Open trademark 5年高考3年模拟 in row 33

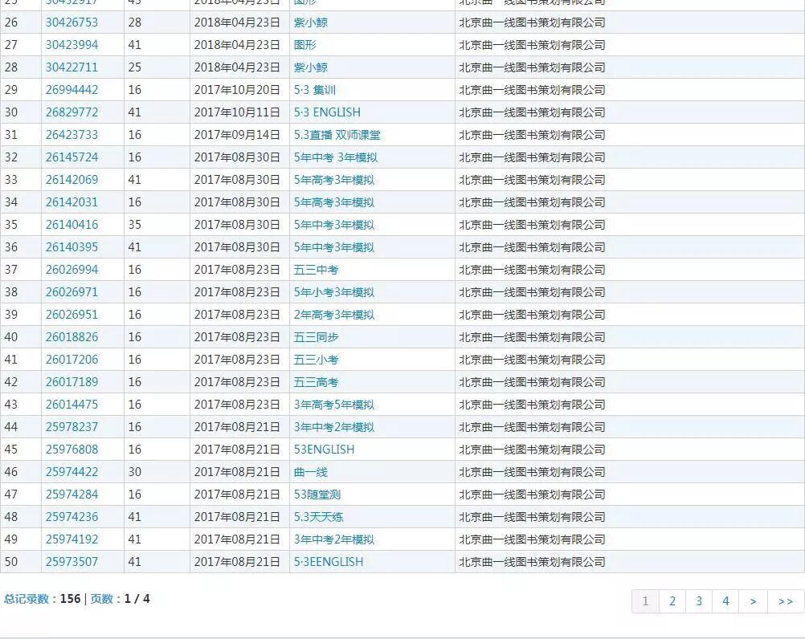tap(334, 180)
